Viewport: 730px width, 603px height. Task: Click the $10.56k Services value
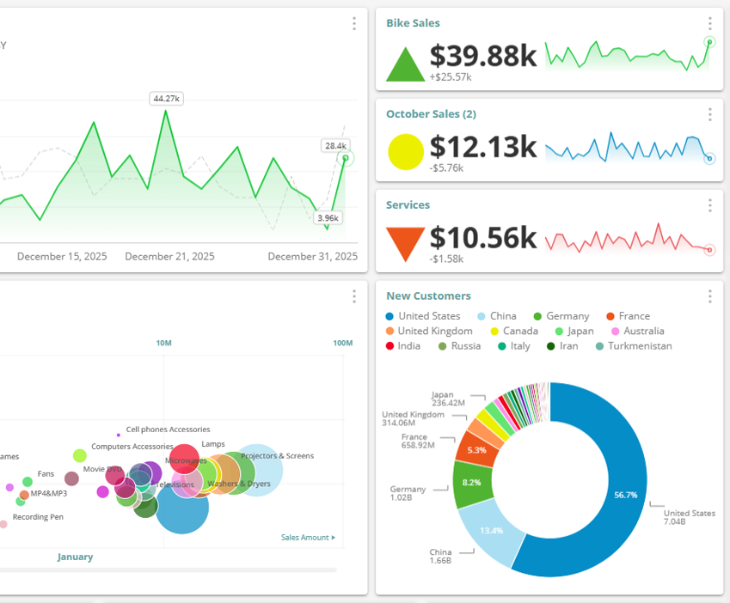pos(482,238)
